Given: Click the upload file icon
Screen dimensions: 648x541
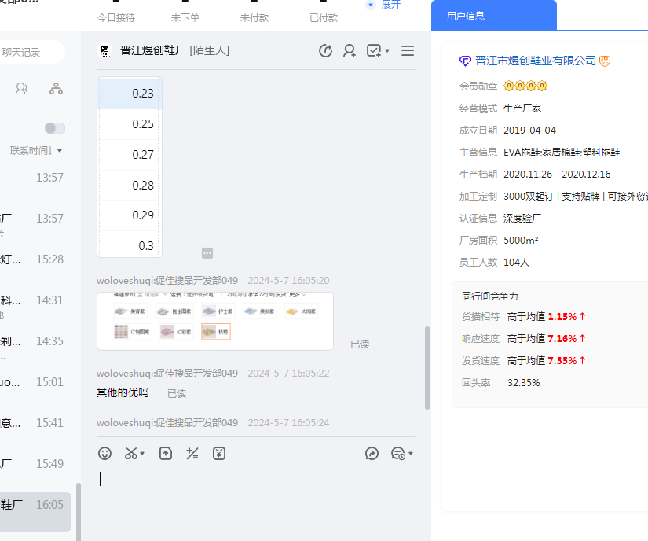Looking at the screenshot, I should 165,453.
